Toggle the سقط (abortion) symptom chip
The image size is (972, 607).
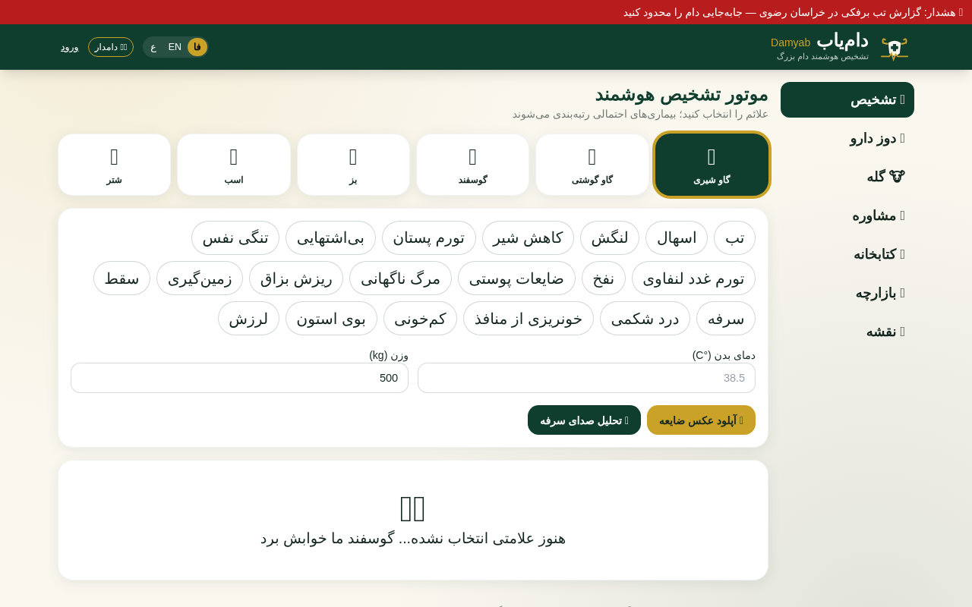pyautogui.click(x=121, y=278)
